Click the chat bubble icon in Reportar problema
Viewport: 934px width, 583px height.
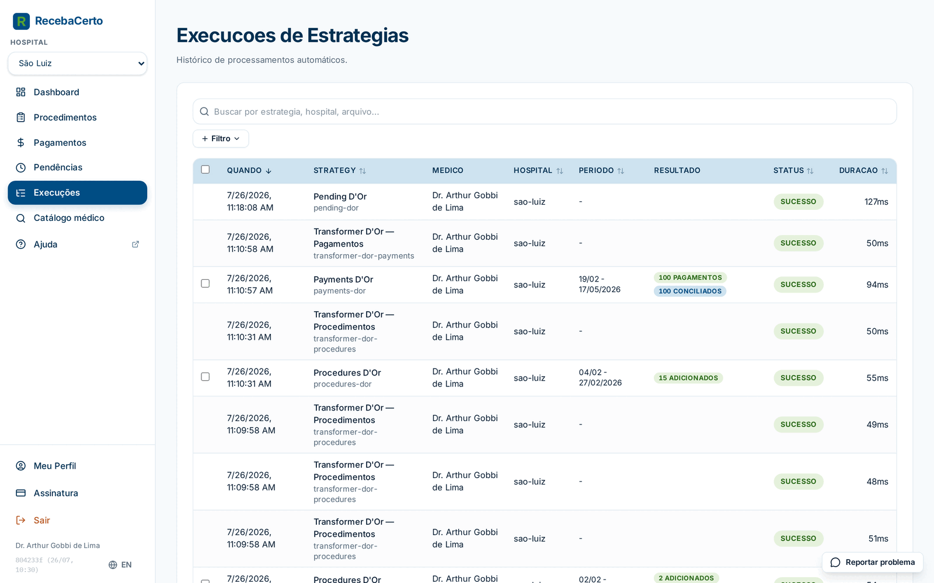(x=835, y=563)
